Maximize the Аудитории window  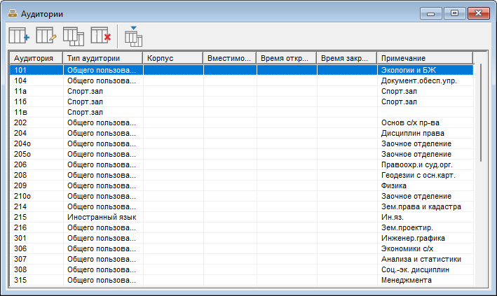pos(455,13)
